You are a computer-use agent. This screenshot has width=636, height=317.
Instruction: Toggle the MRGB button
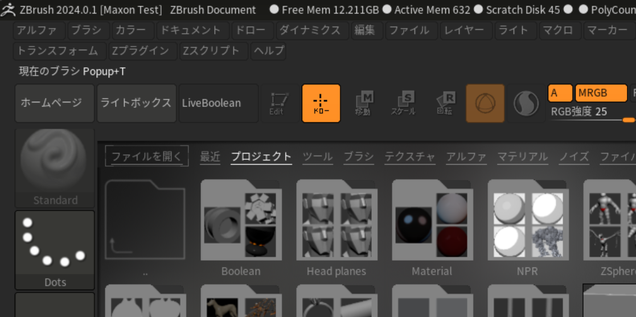[601, 93]
